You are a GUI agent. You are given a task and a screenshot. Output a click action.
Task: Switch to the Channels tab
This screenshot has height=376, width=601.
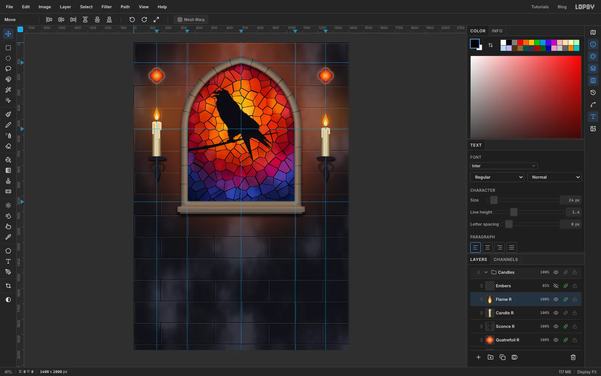506,259
